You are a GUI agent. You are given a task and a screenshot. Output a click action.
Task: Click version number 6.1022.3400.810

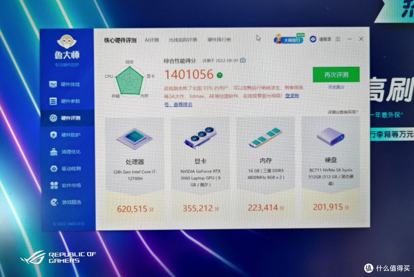pyautogui.click(x=69, y=224)
